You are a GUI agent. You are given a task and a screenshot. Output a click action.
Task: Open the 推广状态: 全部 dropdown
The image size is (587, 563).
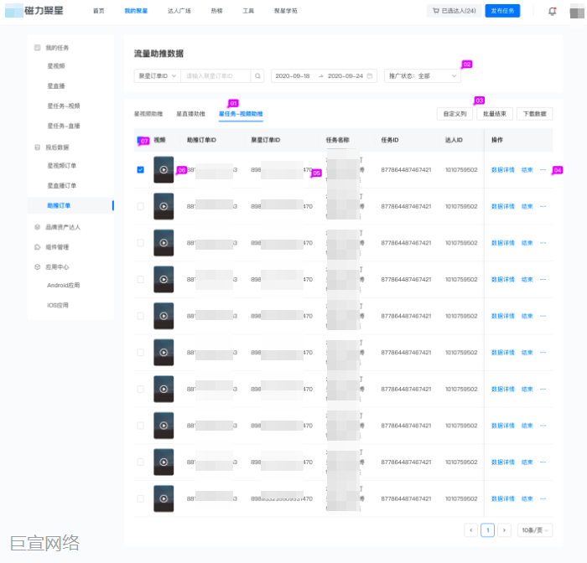pos(423,76)
